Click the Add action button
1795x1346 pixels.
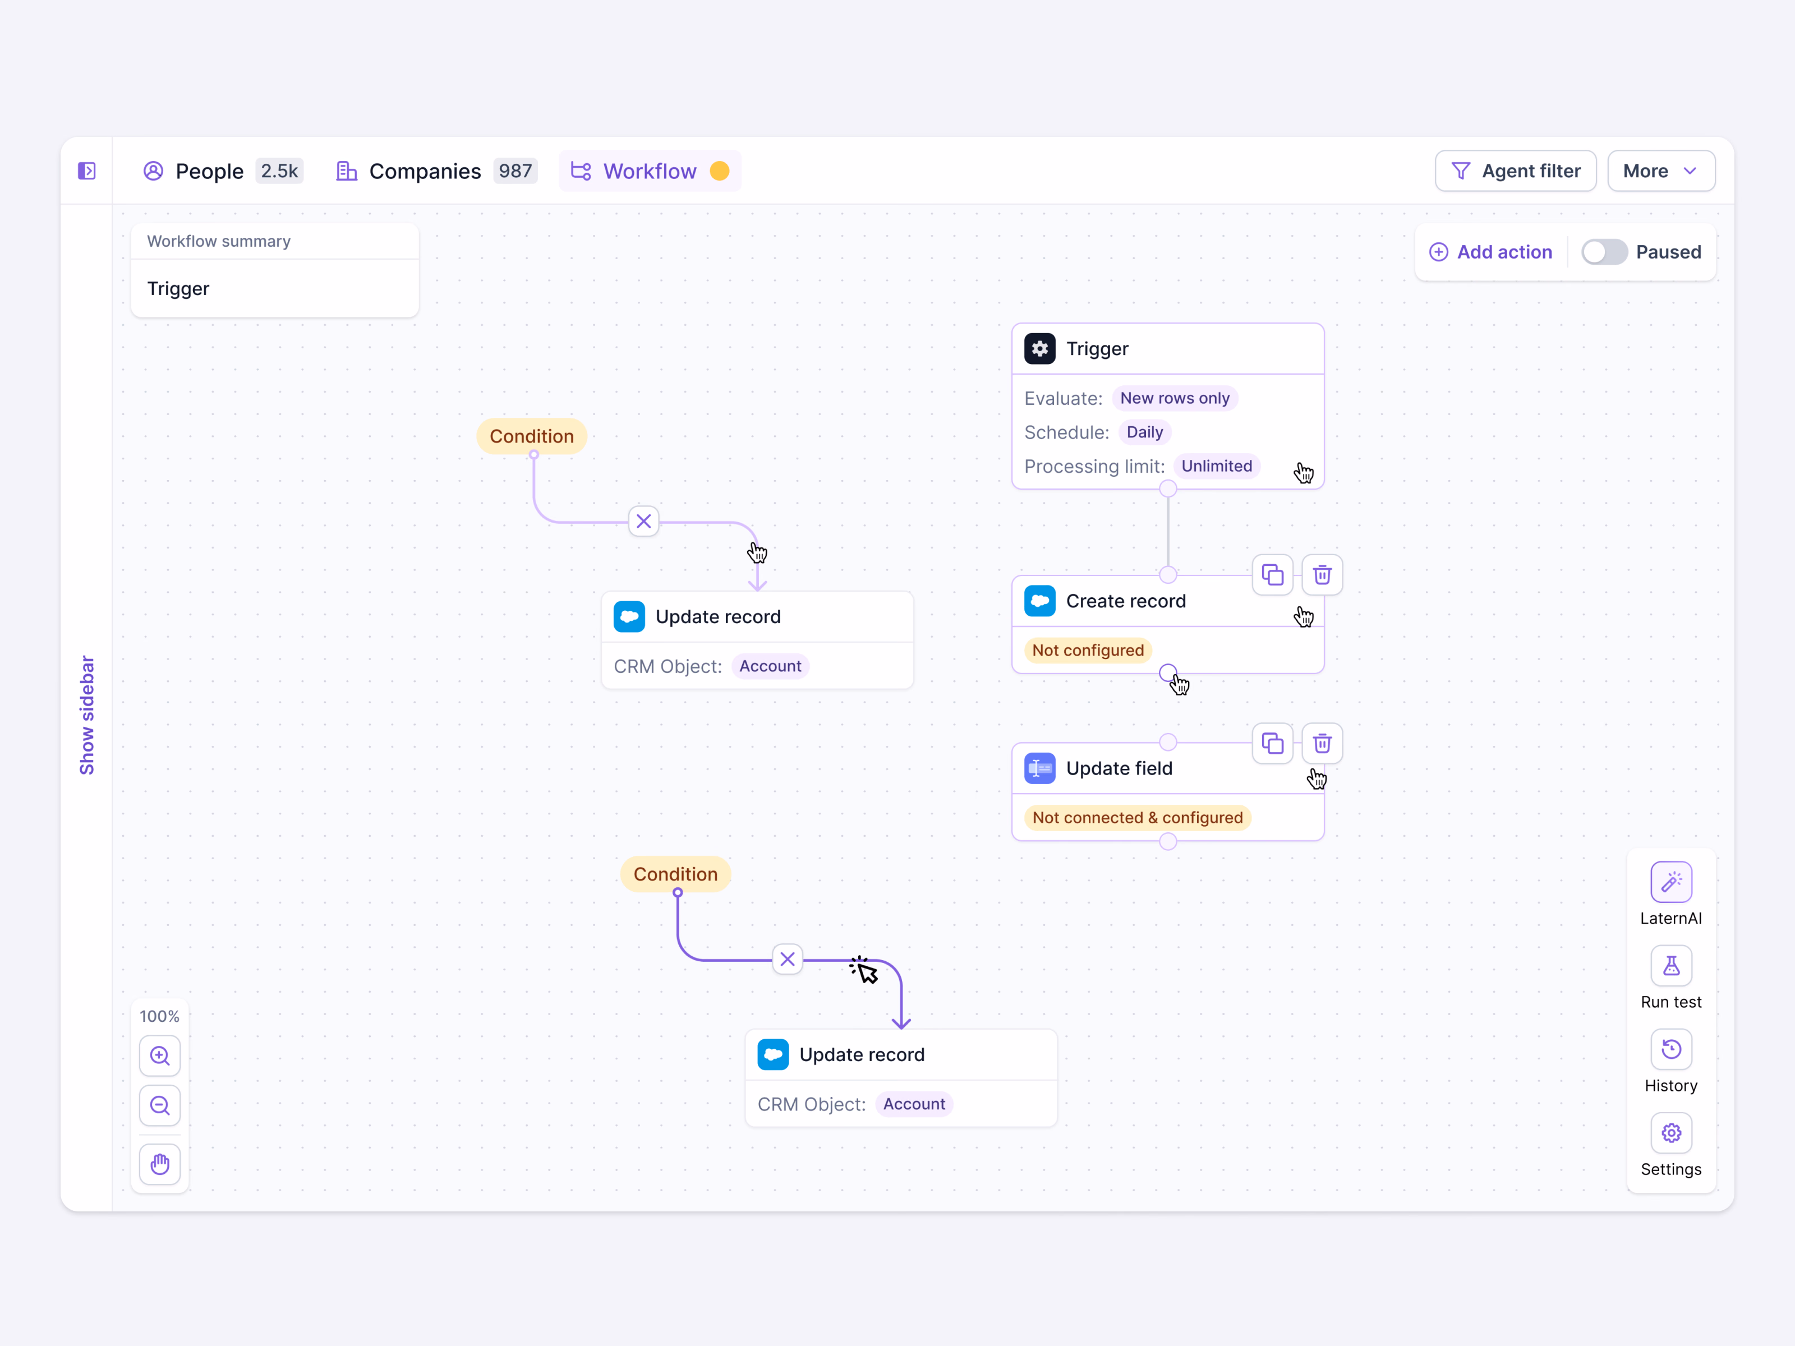pyautogui.click(x=1491, y=252)
